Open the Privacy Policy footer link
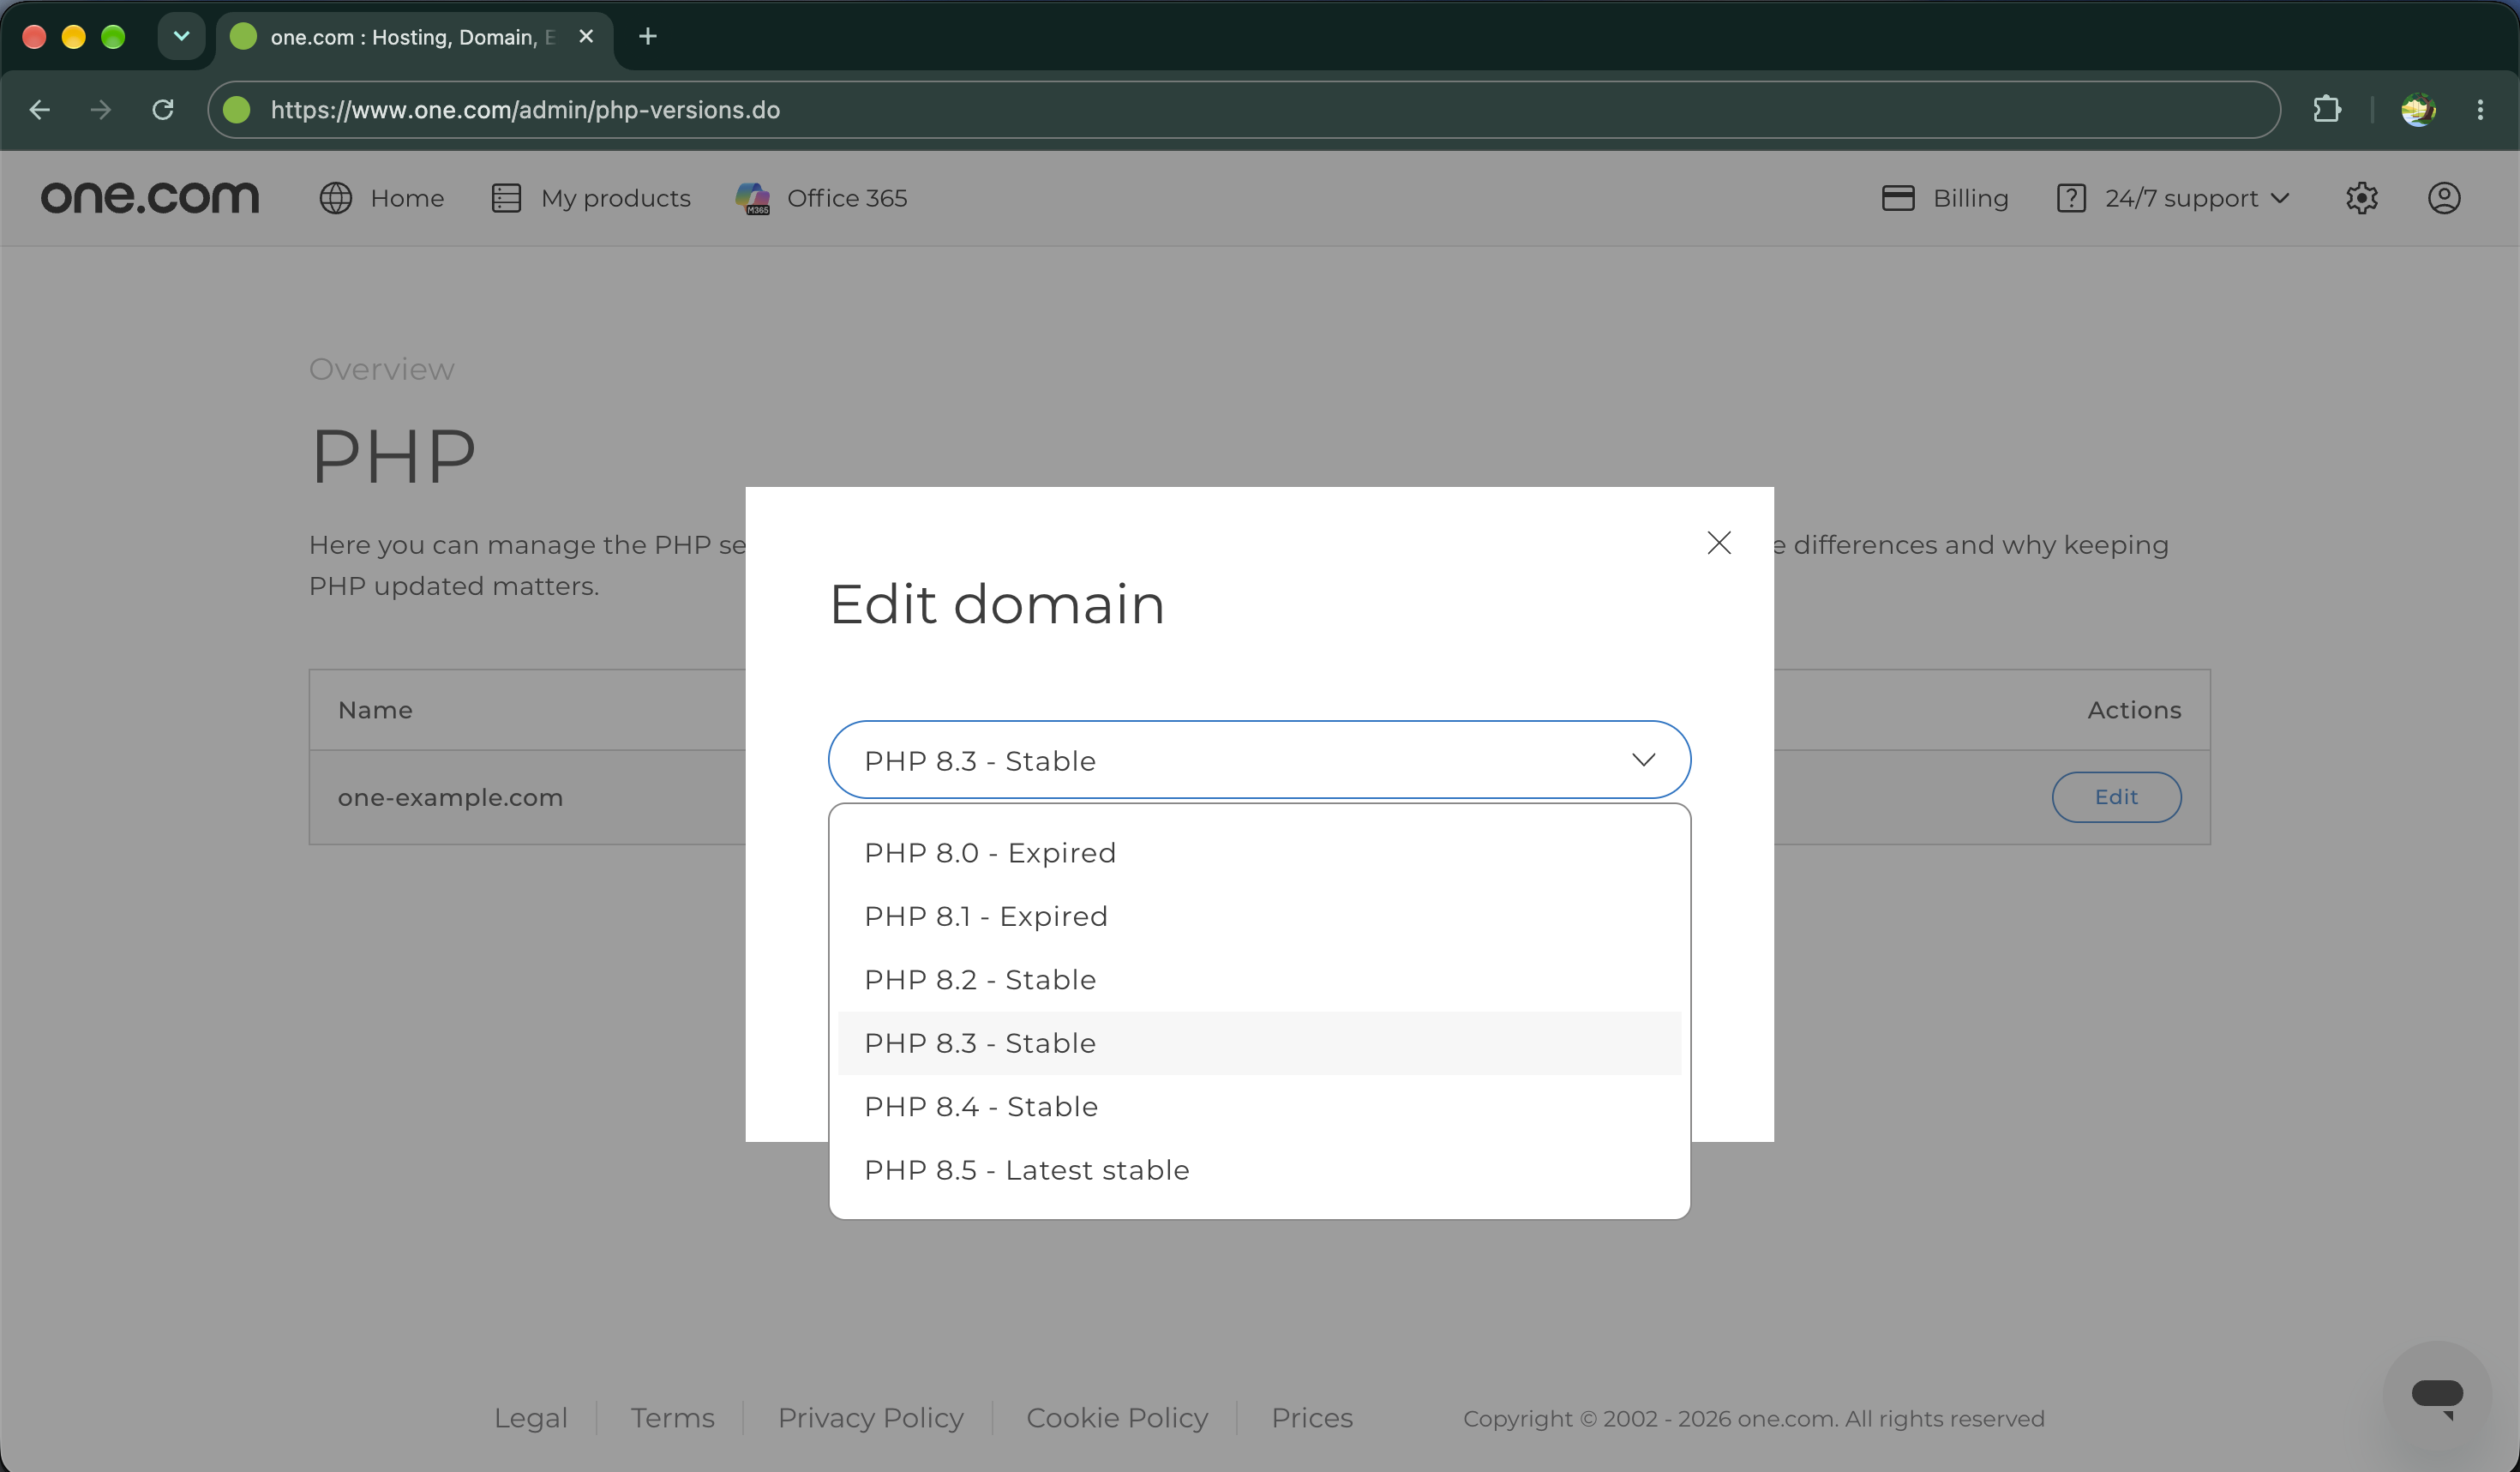This screenshot has height=1472, width=2520. click(870, 1418)
